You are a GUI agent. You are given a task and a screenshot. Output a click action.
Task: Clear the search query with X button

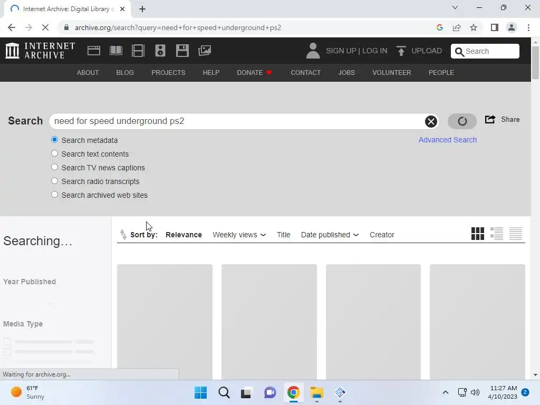431,121
